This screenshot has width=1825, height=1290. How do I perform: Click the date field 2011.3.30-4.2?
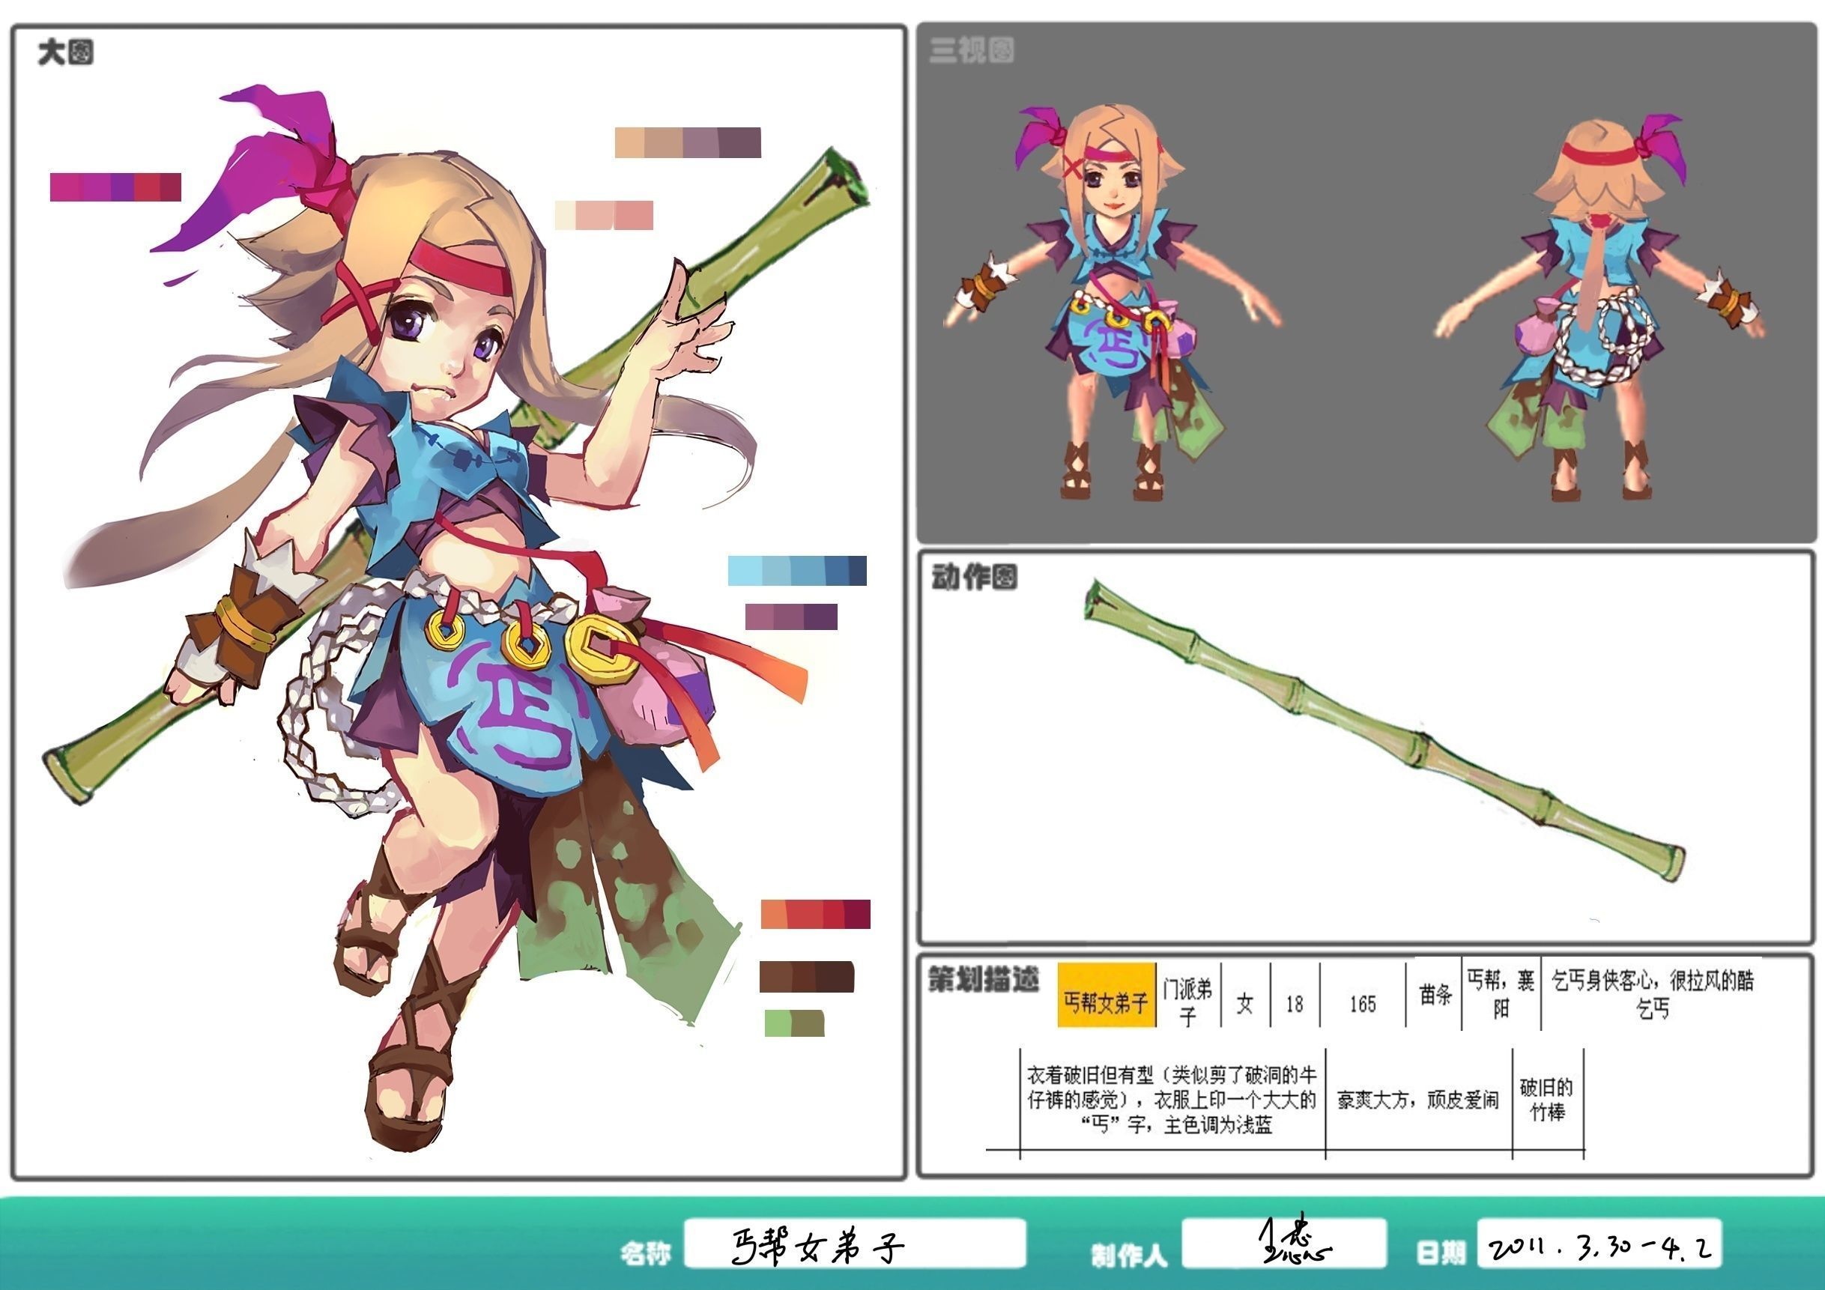(1600, 1242)
